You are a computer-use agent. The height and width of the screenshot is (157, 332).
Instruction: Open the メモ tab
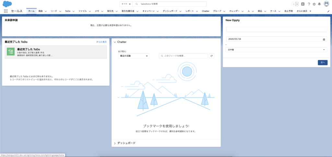(x=97, y=11)
